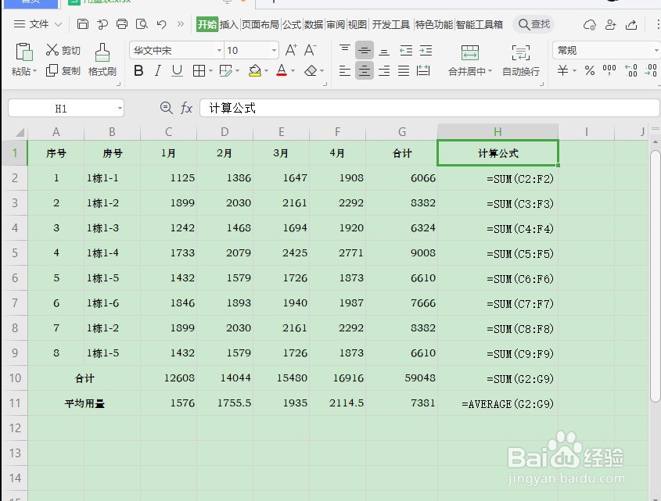Viewport: 661px width, 501px height.
Task: Expand the Name Box dropdown arrow
Action: pyautogui.click(x=120, y=109)
